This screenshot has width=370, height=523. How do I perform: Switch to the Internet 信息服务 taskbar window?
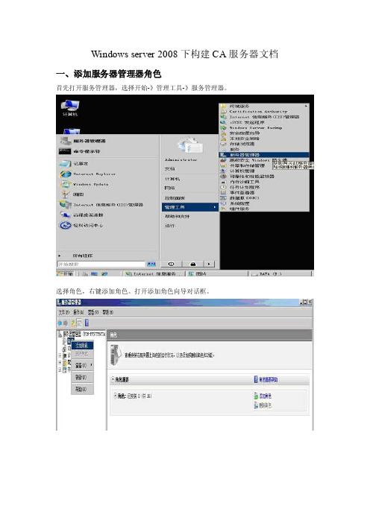(x=154, y=273)
